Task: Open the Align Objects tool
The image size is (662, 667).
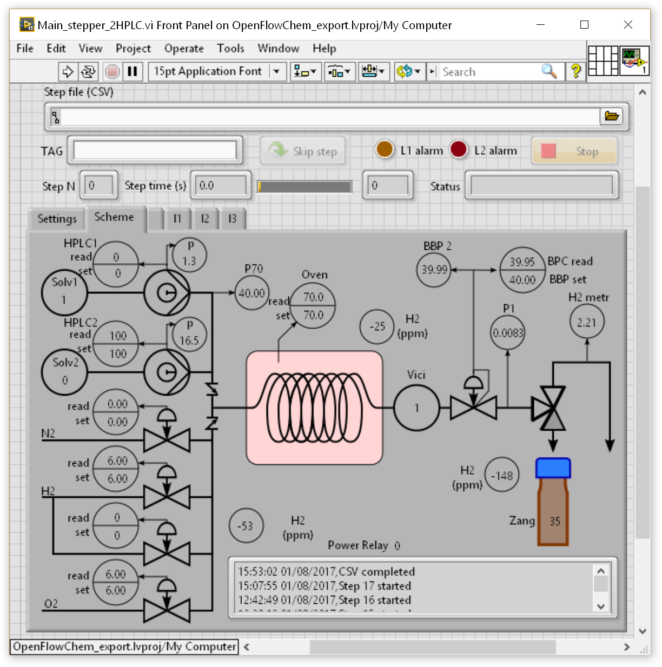Action: coord(306,71)
